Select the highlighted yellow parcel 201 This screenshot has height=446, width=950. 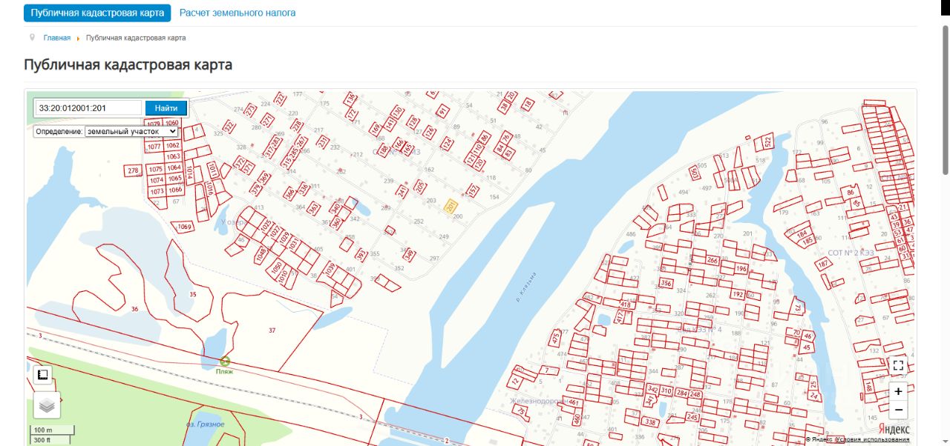pyautogui.click(x=450, y=207)
